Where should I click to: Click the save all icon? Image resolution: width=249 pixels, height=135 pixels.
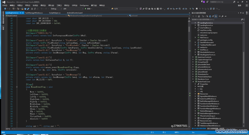28,9
